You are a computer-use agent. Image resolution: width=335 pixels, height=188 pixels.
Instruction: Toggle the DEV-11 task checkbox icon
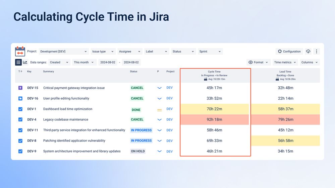click(20, 130)
